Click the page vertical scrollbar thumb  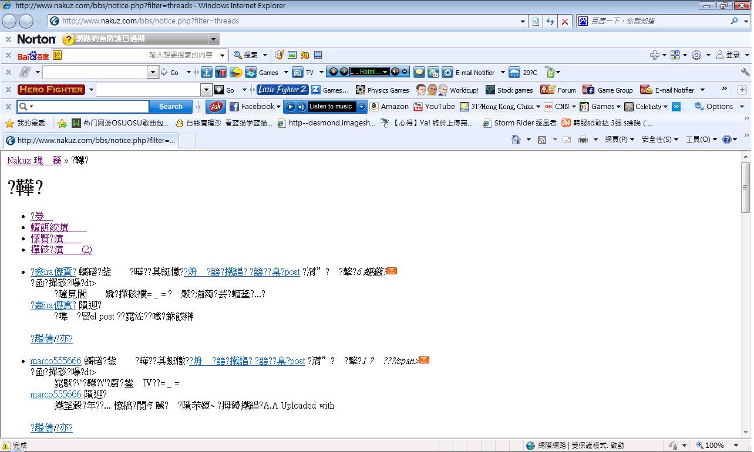746,188
